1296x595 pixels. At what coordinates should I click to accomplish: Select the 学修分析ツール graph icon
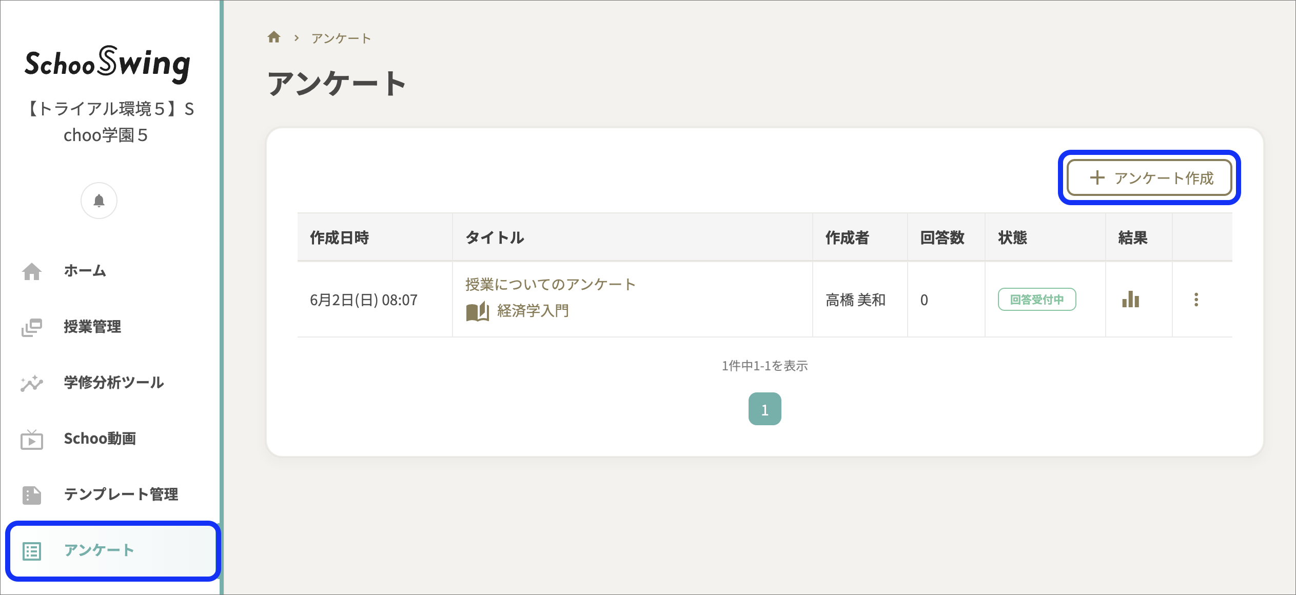(x=32, y=383)
